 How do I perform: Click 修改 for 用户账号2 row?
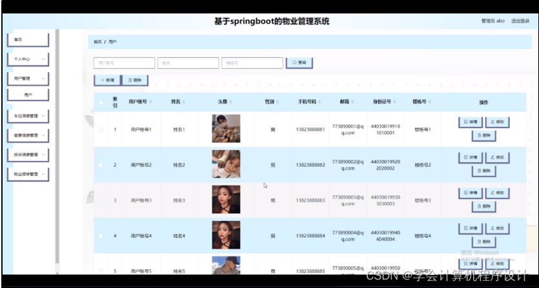(x=497, y=158)
